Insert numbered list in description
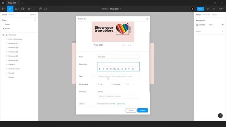The width and height of the screenshot is (226, 127). click(x=122, y=69)
